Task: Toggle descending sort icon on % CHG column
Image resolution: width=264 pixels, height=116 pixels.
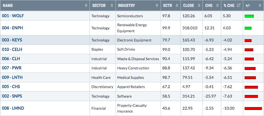Action: coord(239,5)
